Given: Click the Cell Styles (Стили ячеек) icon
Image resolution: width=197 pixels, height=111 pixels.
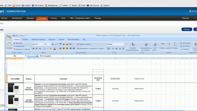Looking at the screenshot, I should tap(155, 44).
